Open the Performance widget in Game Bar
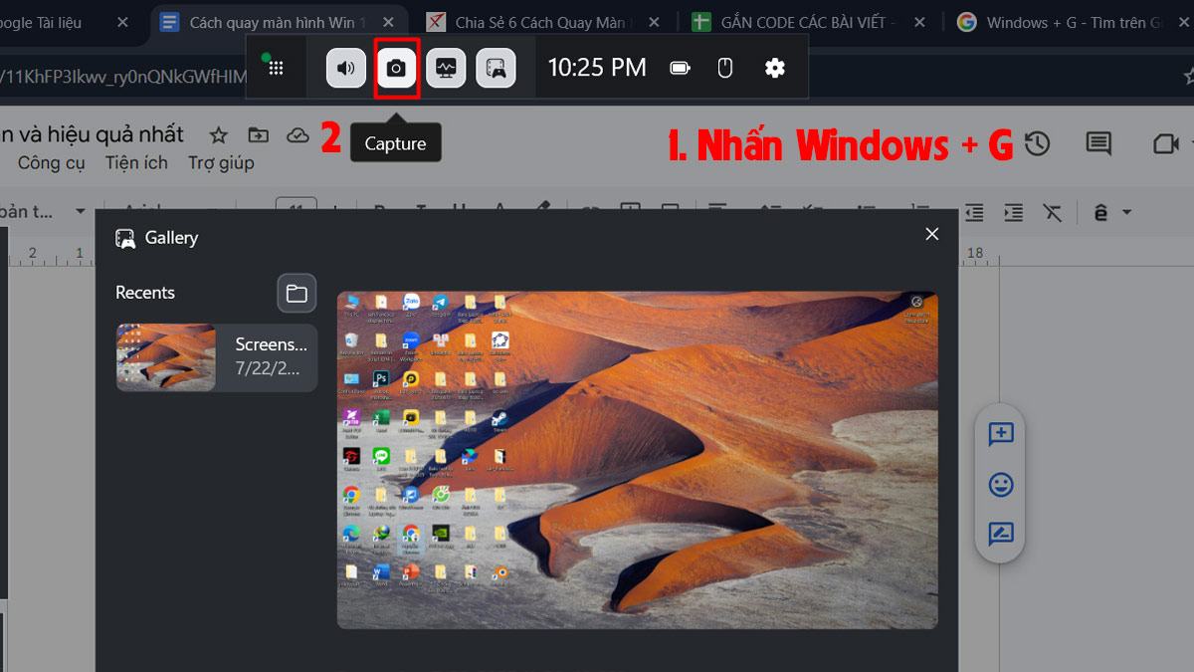The height and width of the screenshot is (672, 1194). (x=446, y=68)
